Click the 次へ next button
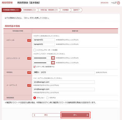The width and height of the screenshot is (122, 120). click(x=75, y=115)
